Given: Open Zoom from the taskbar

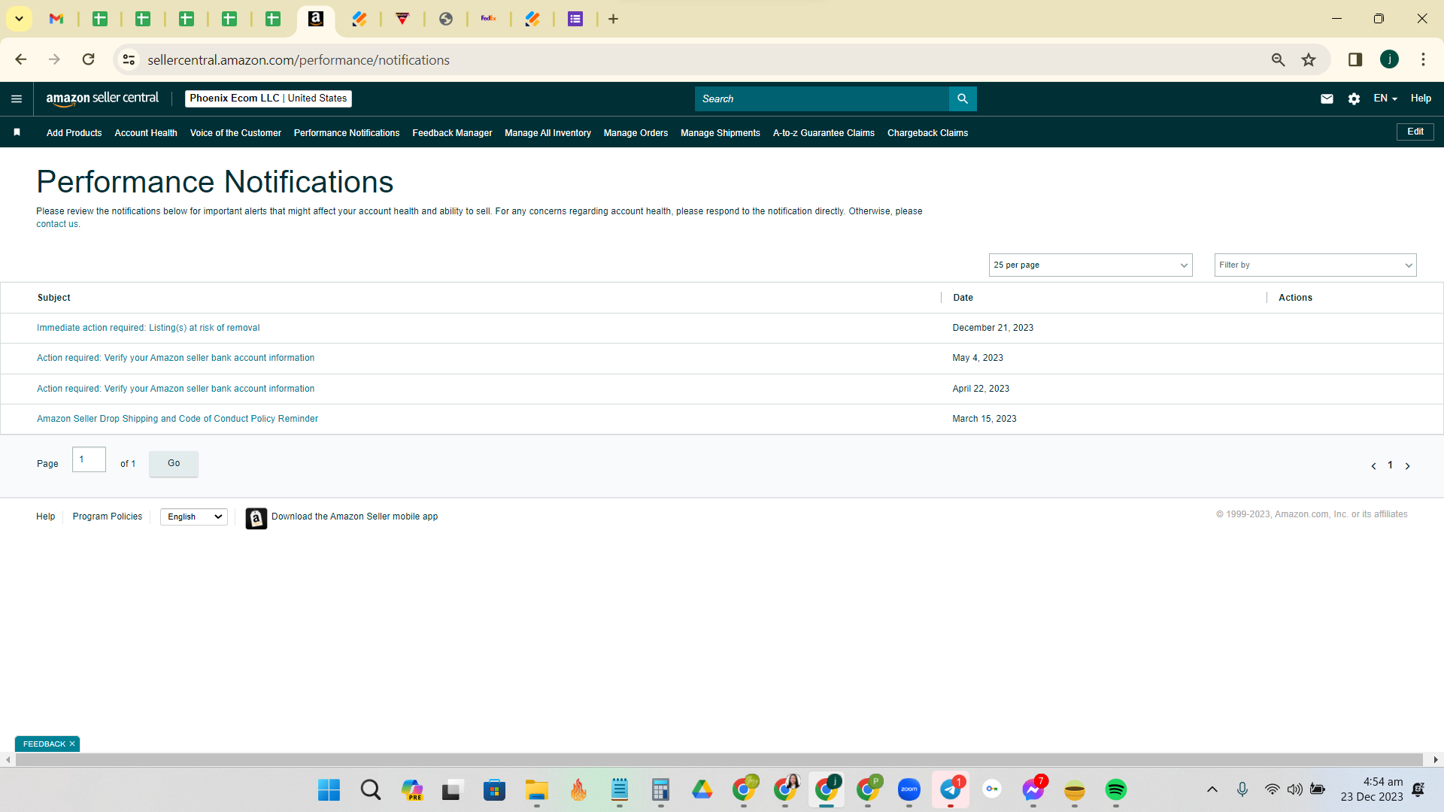Looking at the screenshot, I should click(909, 789).
